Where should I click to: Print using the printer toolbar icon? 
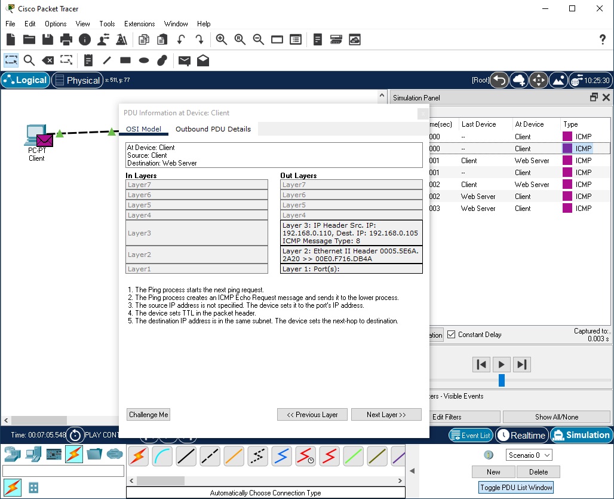tap(66, 39)
